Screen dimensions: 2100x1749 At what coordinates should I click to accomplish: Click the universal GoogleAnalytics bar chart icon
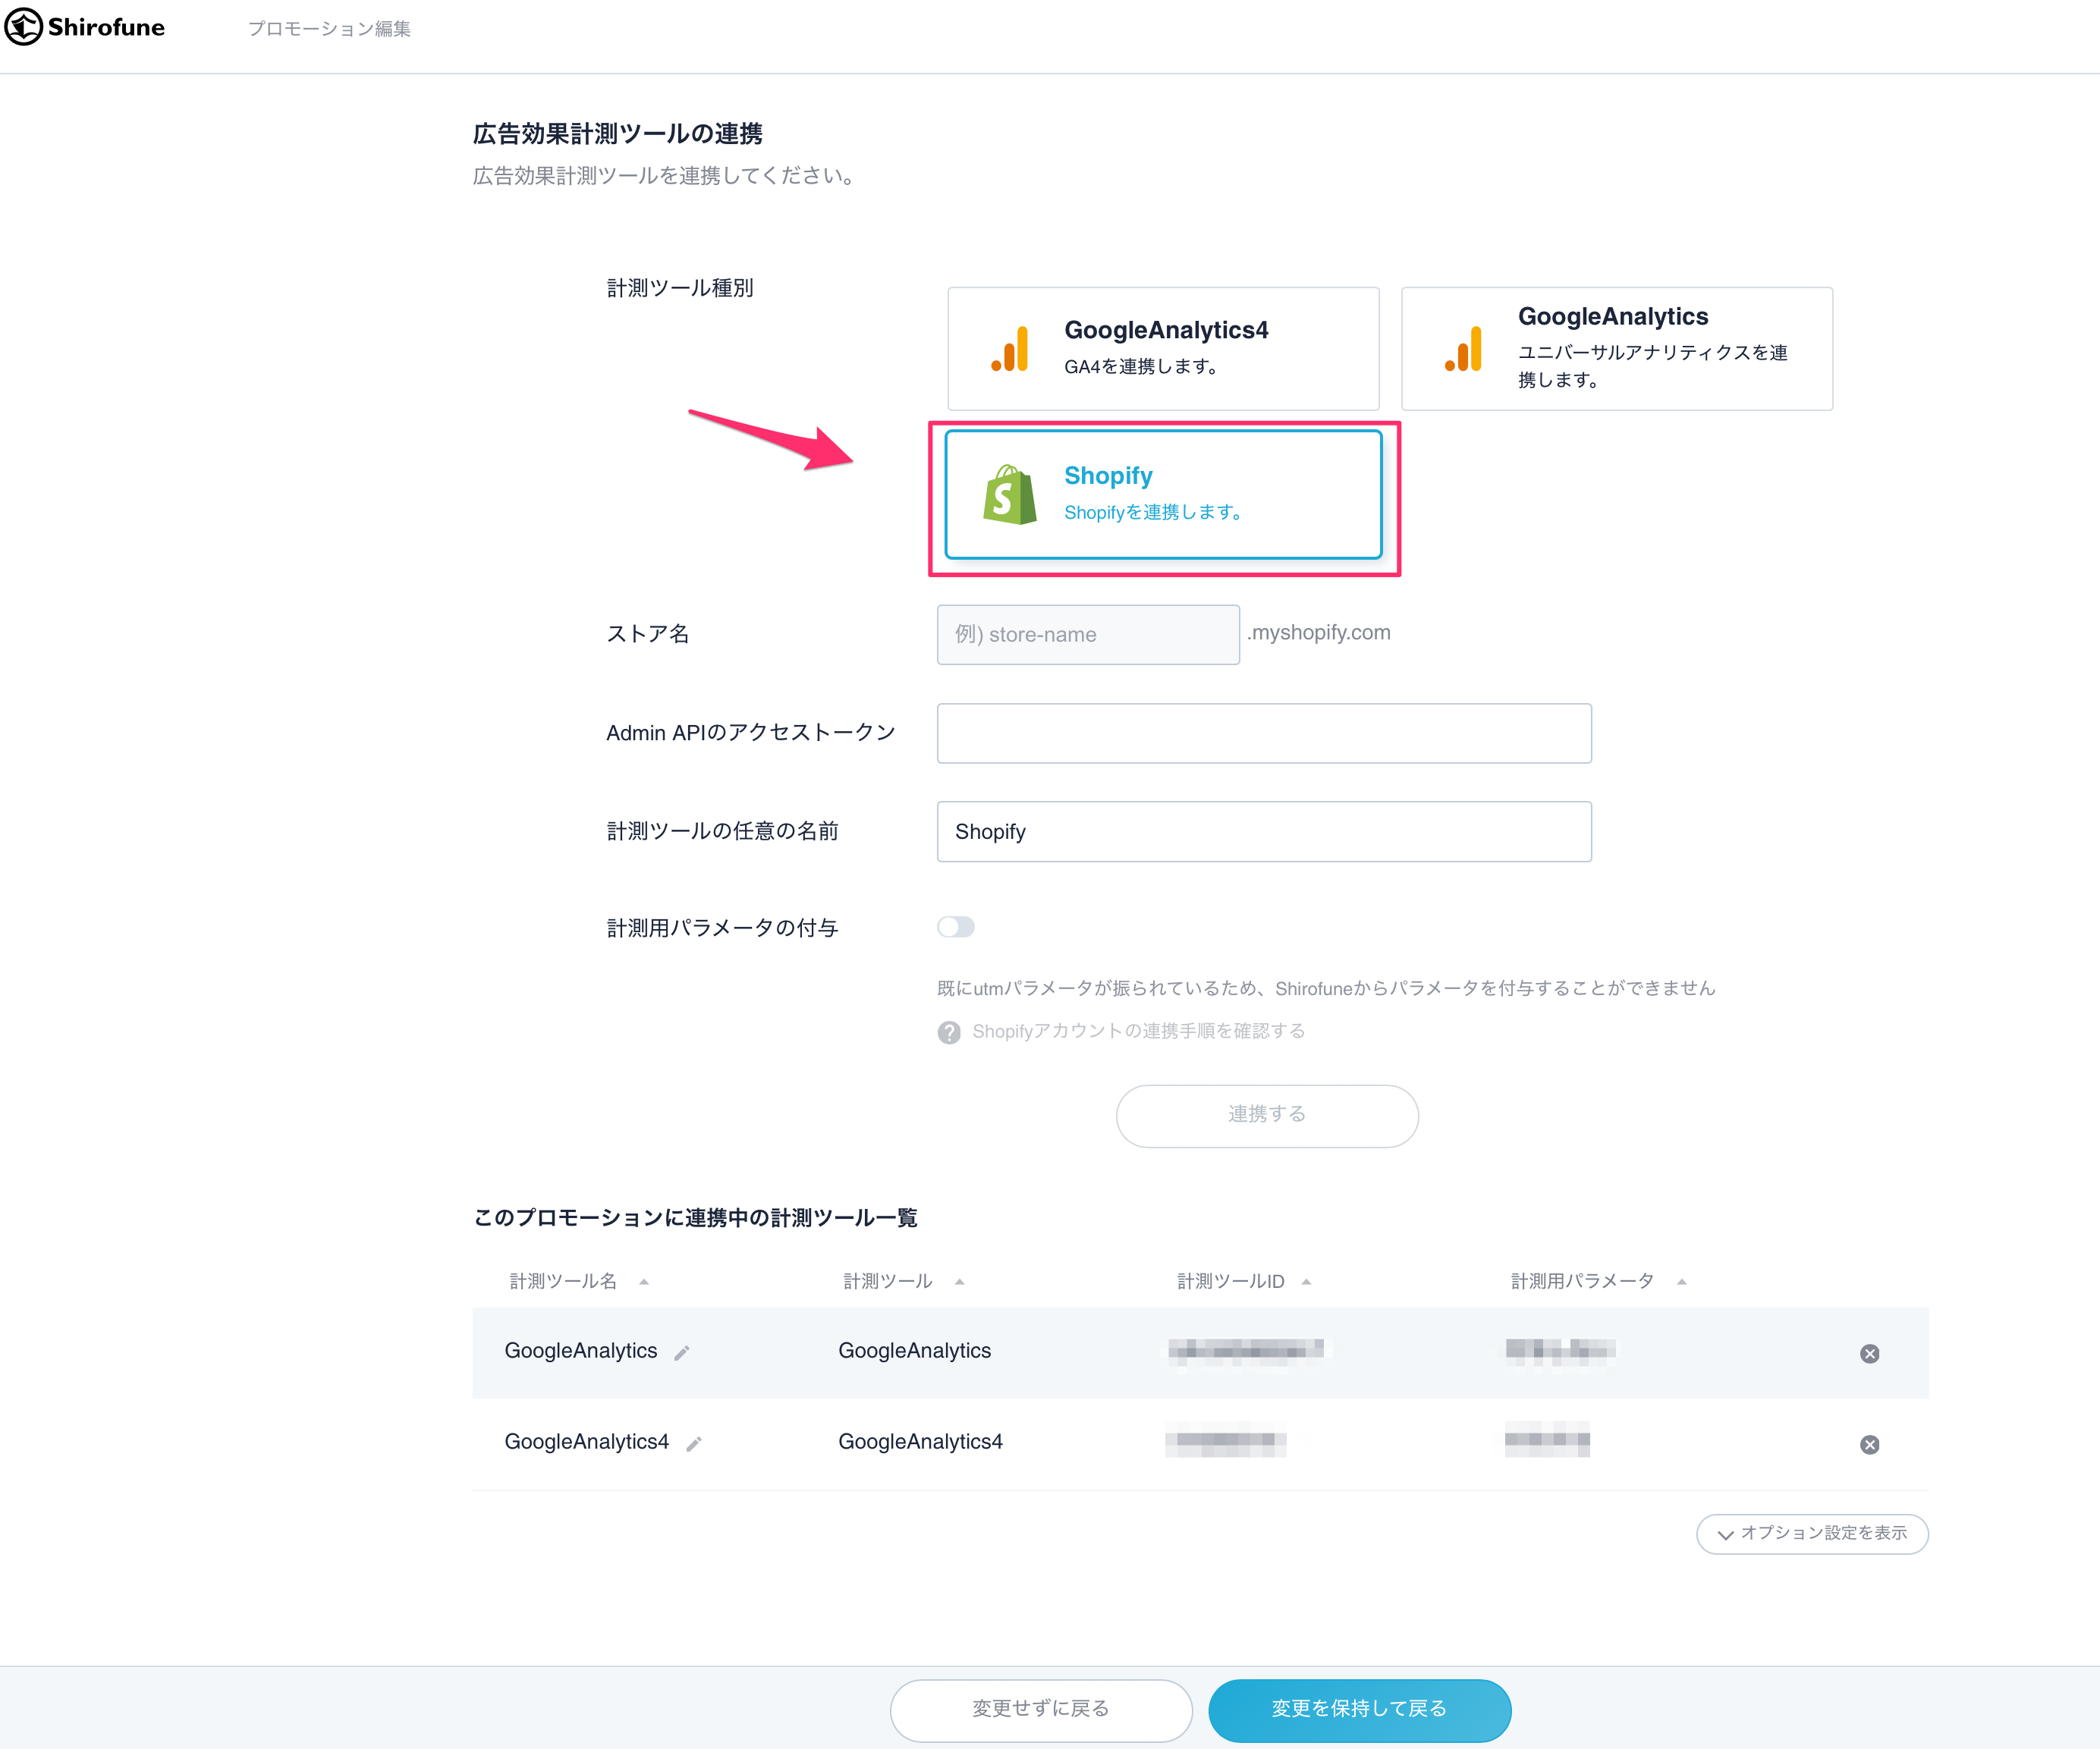click(x=1463, y=349)
